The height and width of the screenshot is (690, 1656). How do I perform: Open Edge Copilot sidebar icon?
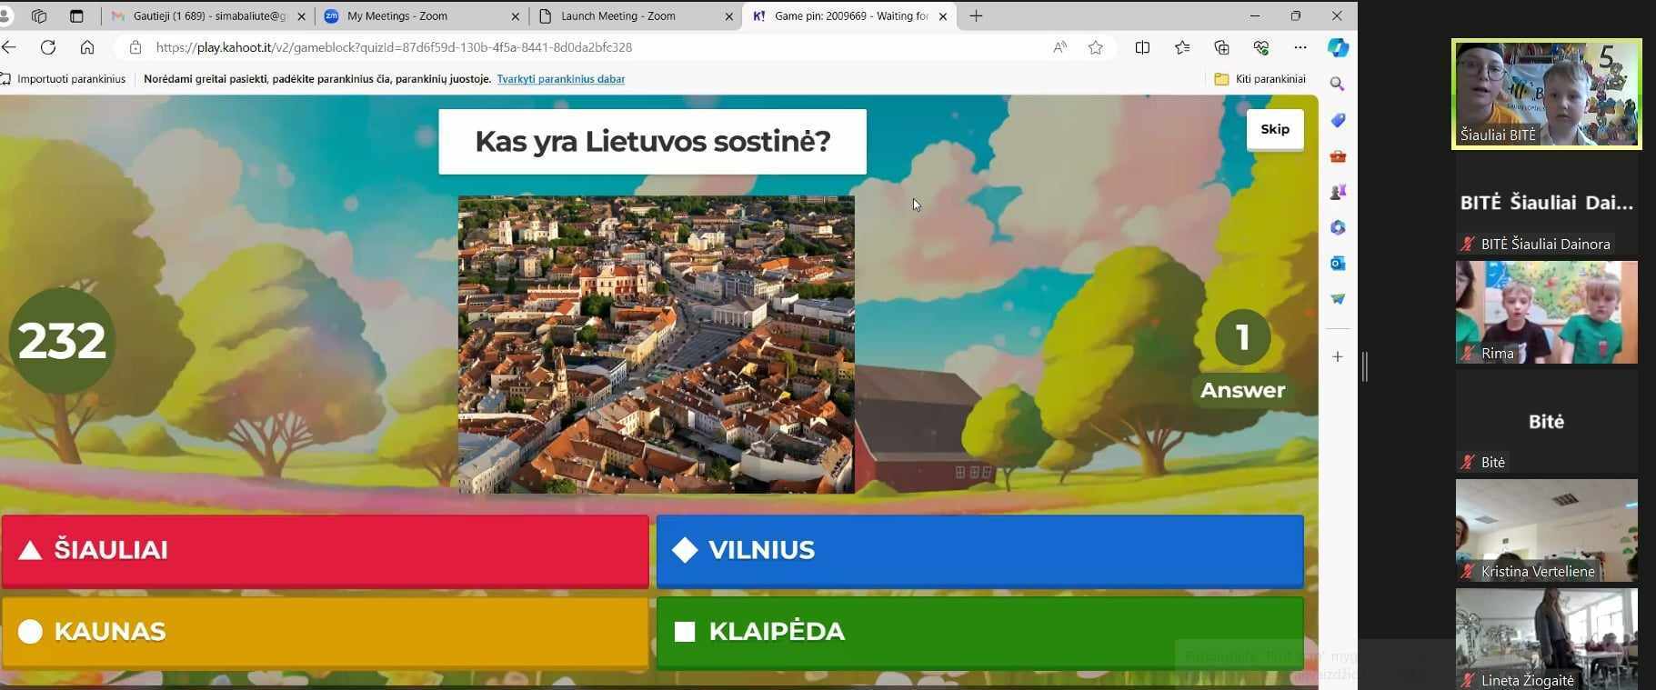tap(1337, 47)
